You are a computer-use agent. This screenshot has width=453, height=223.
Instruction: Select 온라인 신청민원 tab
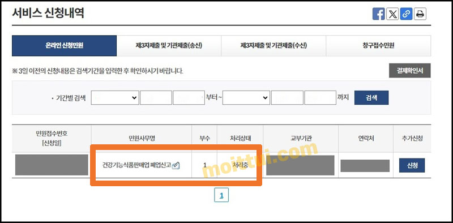pyautogui.click(x=64, y=46)
